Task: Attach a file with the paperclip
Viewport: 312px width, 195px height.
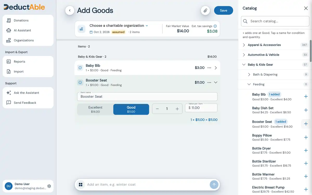Action: (205, 10)
